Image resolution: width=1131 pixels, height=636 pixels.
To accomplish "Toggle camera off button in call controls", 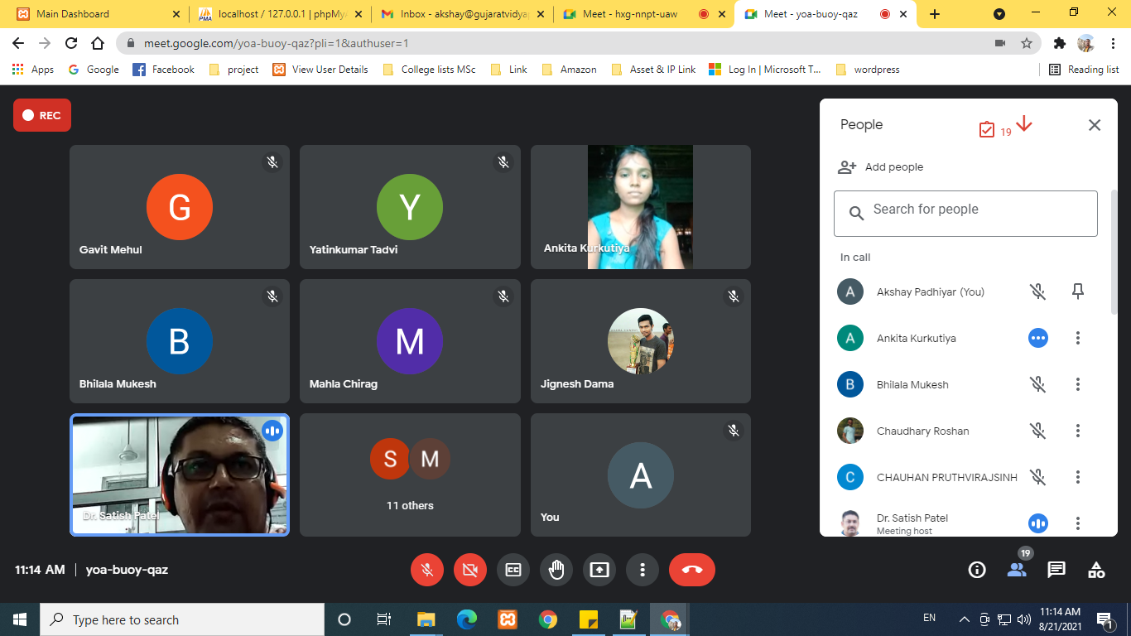I will click(470, 570).
